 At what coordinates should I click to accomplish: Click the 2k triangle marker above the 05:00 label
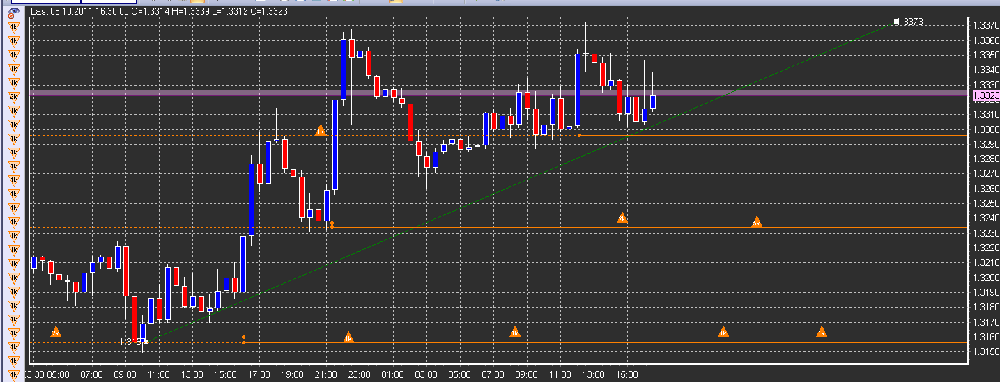pyautogui.click(x=56, y=332)
